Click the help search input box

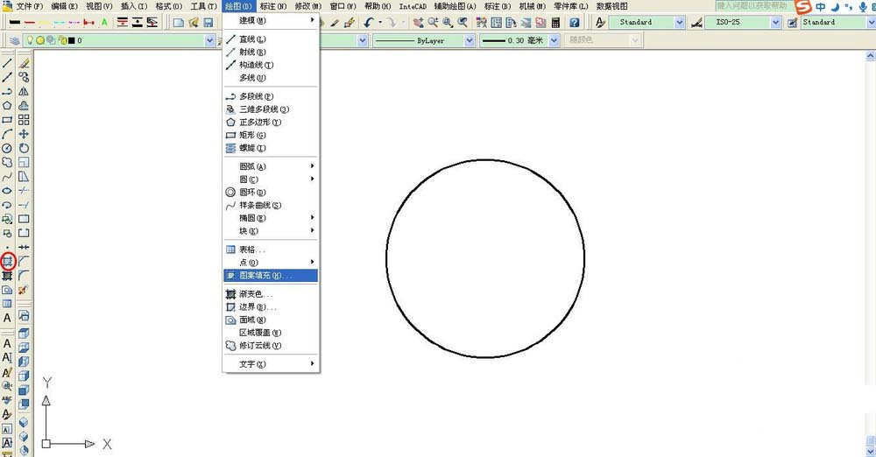tap(754, 5)
